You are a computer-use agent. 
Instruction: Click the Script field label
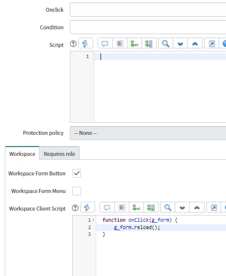click(56, 45)
